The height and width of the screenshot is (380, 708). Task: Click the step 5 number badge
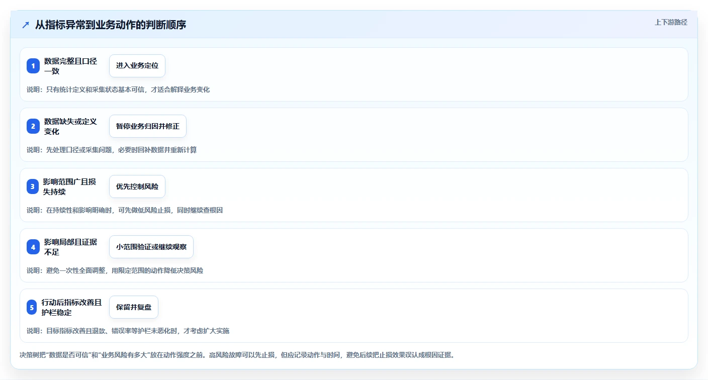[32, 307]
